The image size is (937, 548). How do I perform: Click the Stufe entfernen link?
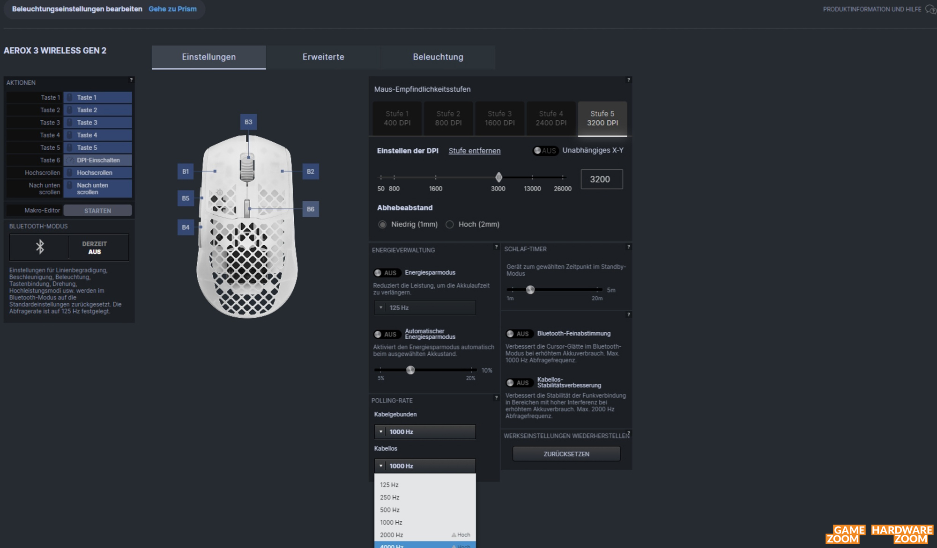pos(475,151)
